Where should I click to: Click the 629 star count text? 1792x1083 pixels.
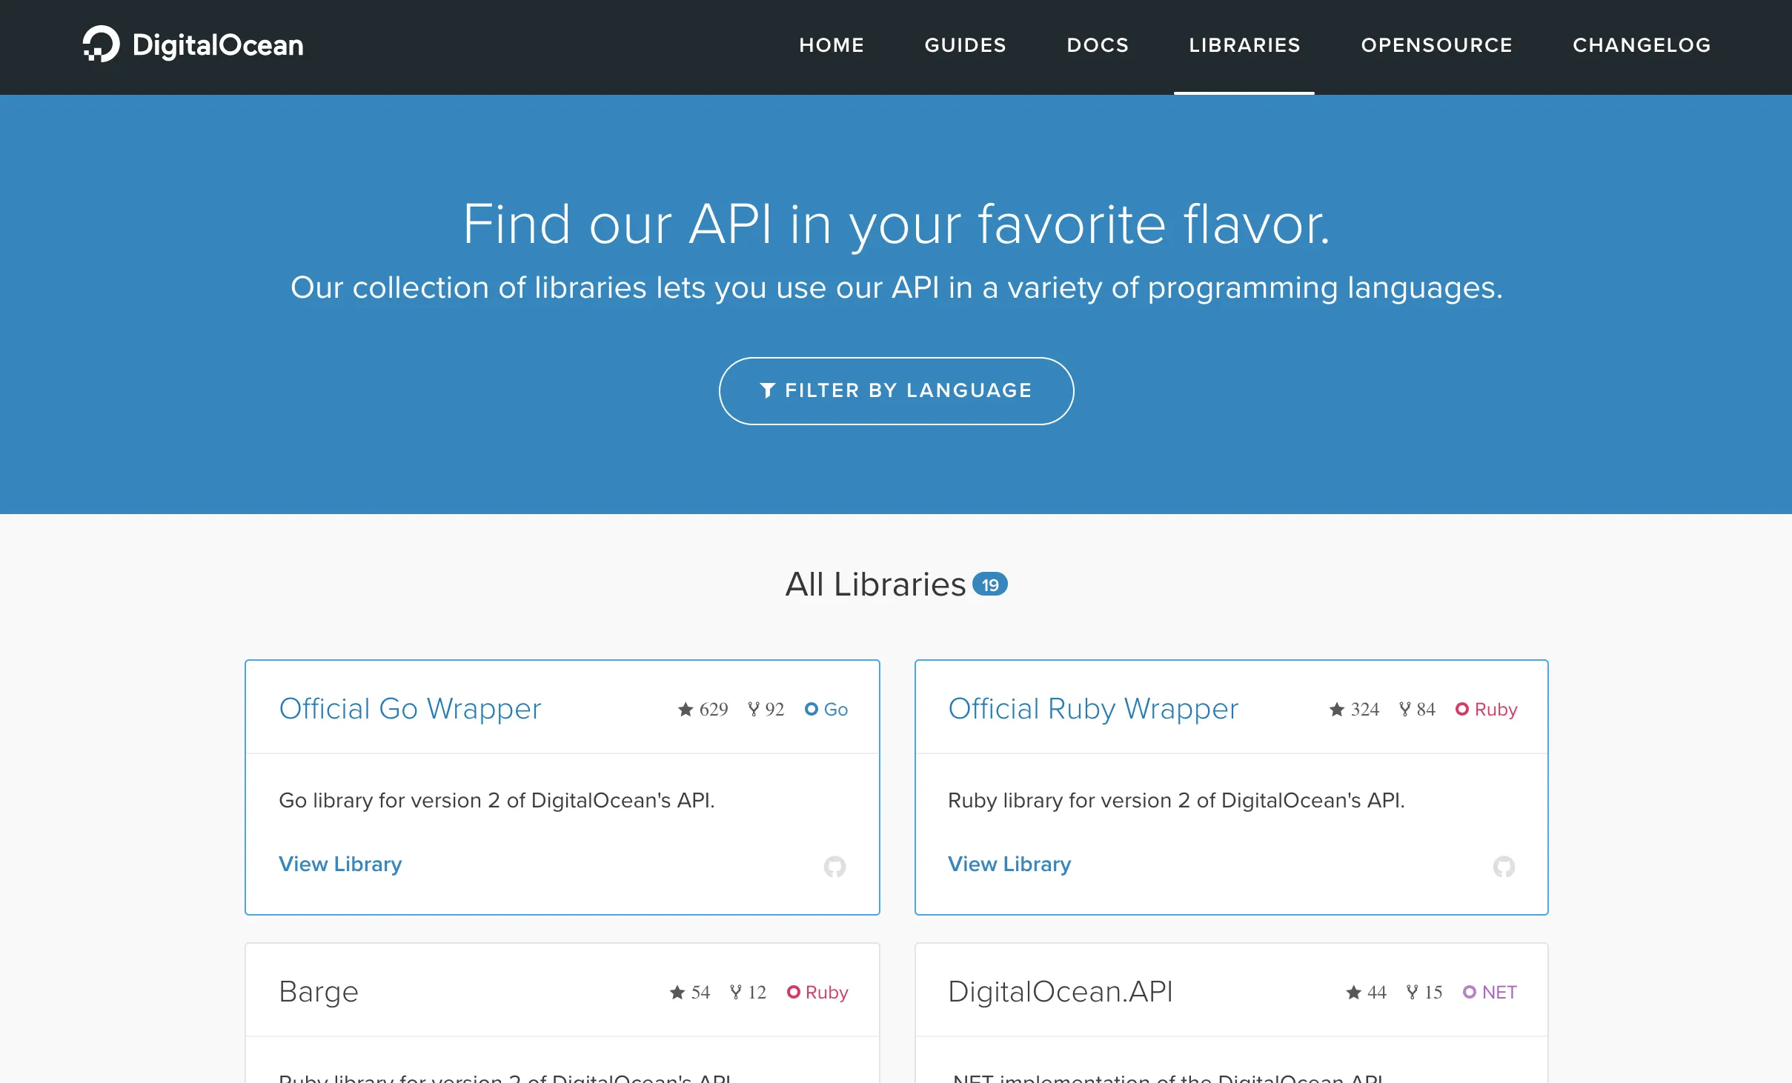714,710
